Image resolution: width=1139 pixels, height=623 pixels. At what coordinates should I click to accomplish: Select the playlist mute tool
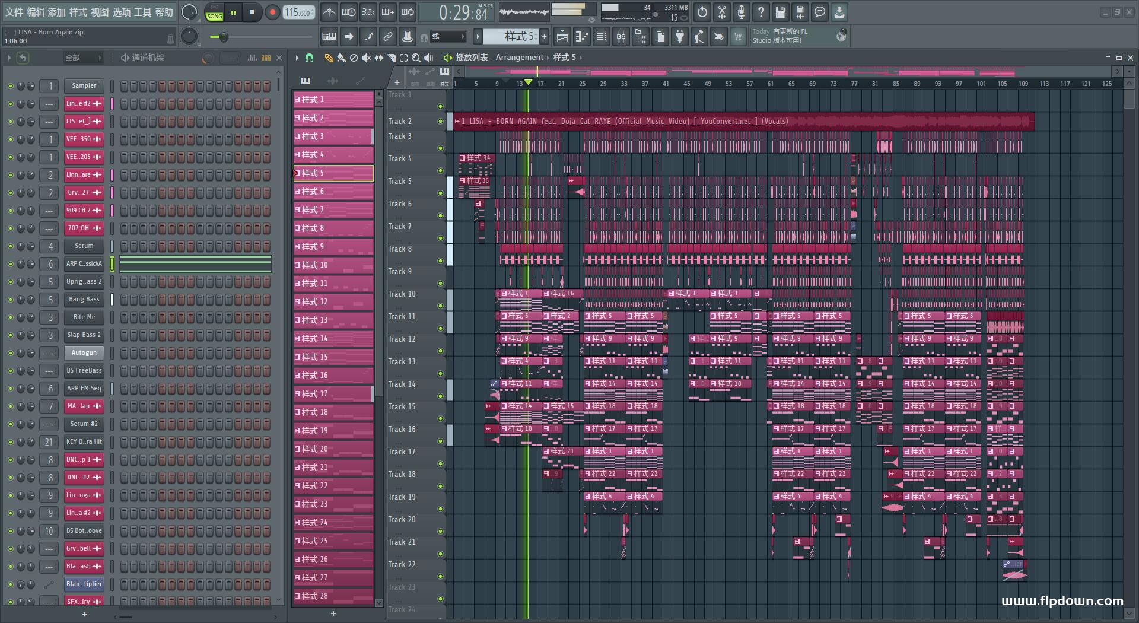[x=366, y=58]
